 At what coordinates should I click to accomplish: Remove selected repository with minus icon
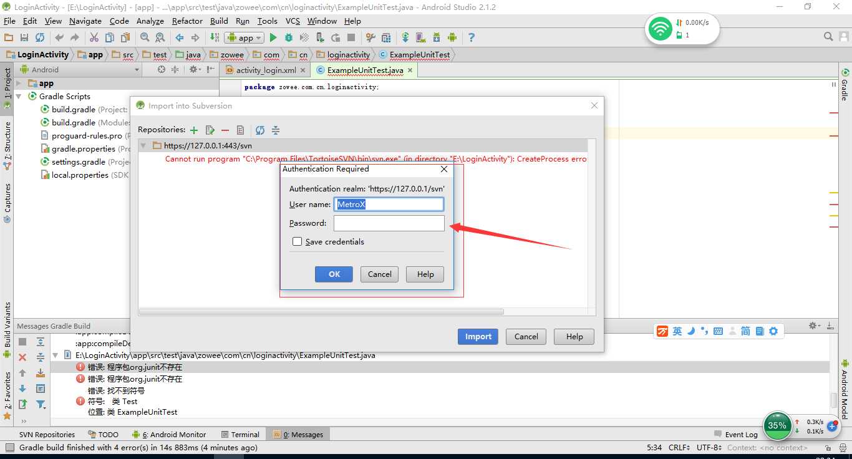225,130
